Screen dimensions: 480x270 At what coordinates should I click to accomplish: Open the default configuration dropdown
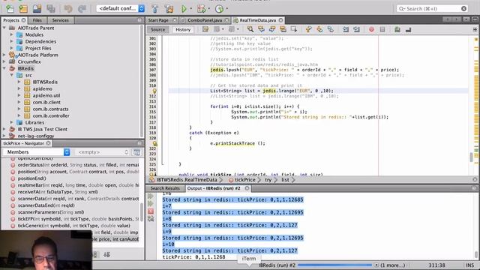[x=121, y=8]
